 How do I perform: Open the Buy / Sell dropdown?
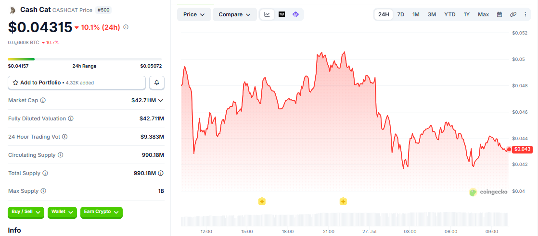coord(26,212)
